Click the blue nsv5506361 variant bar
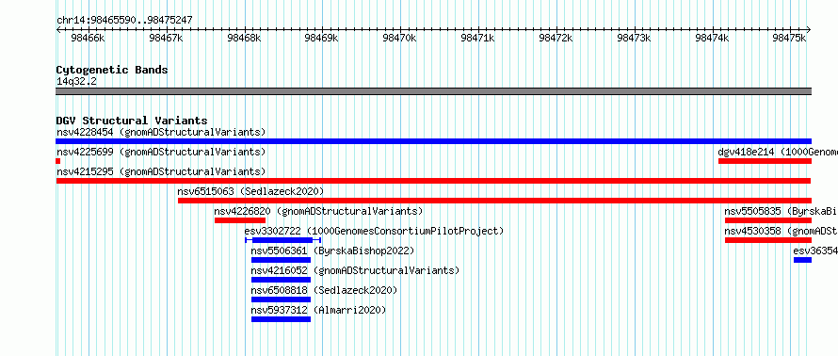This screenshot has width=838, height=356. coord(282,260)
